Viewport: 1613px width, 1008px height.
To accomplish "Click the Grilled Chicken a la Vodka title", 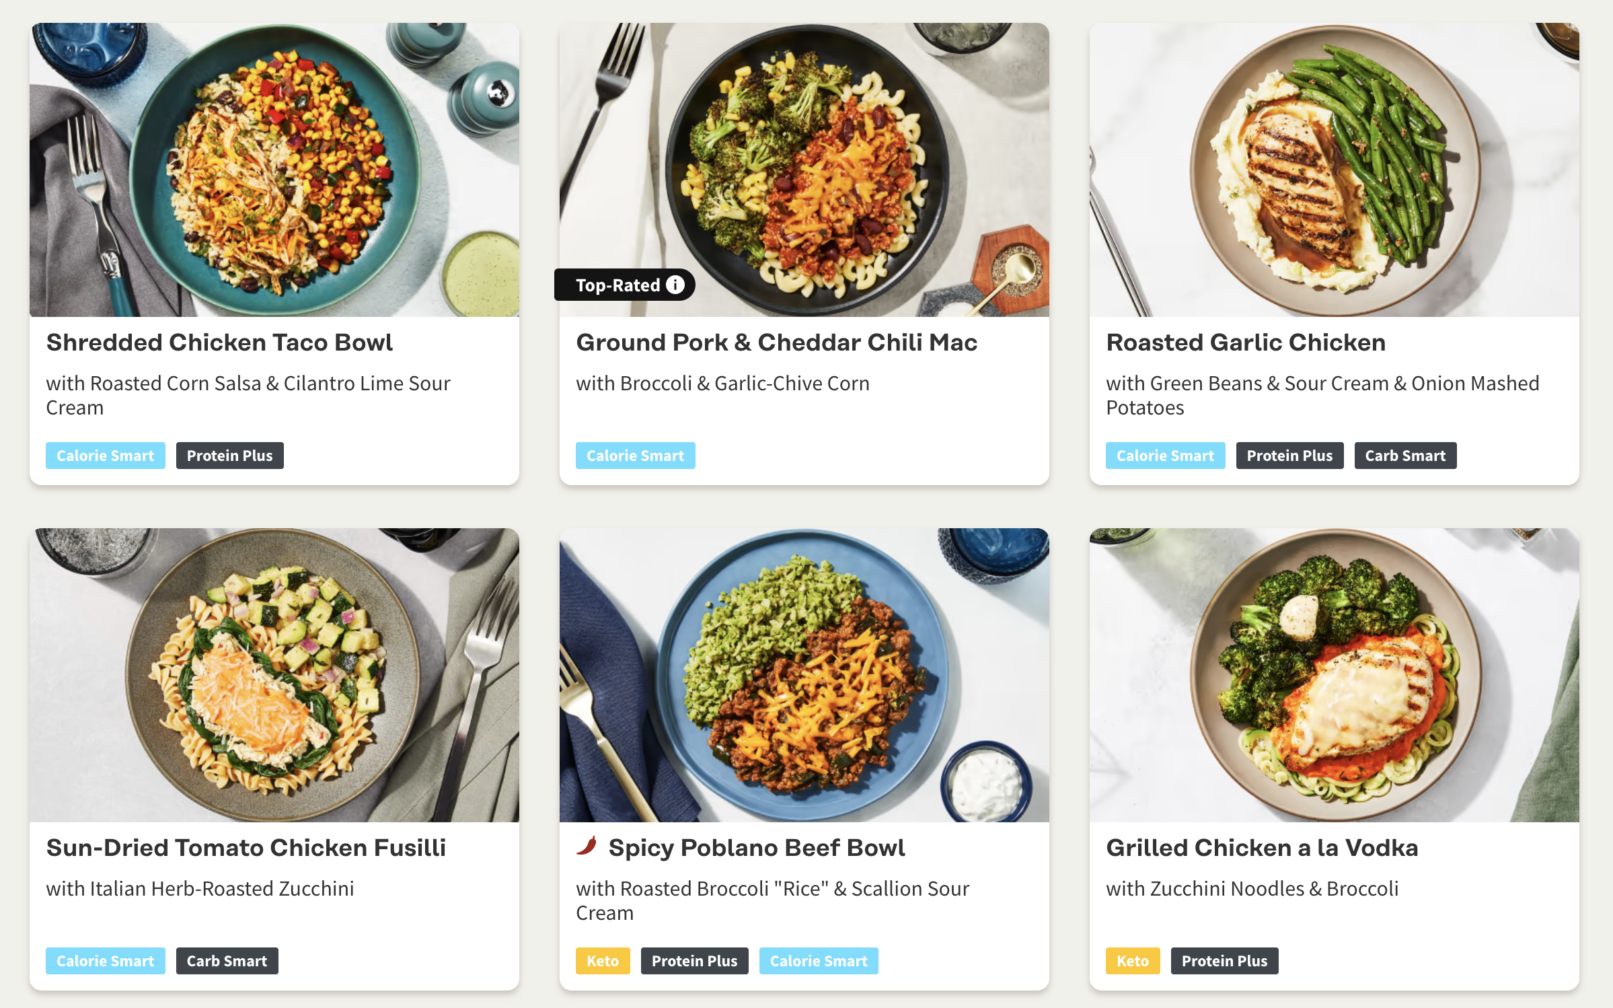I will (x=1262, y=848).
